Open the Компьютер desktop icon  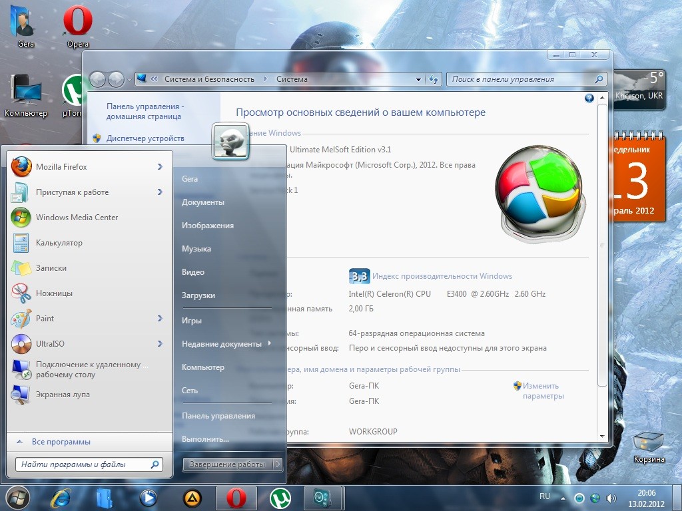click(26, 95)
